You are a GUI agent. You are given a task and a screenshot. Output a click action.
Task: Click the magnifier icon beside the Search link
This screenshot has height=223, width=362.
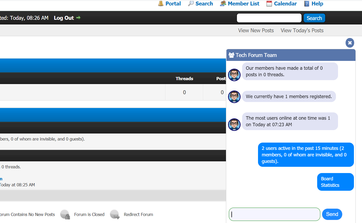(191, 4)
